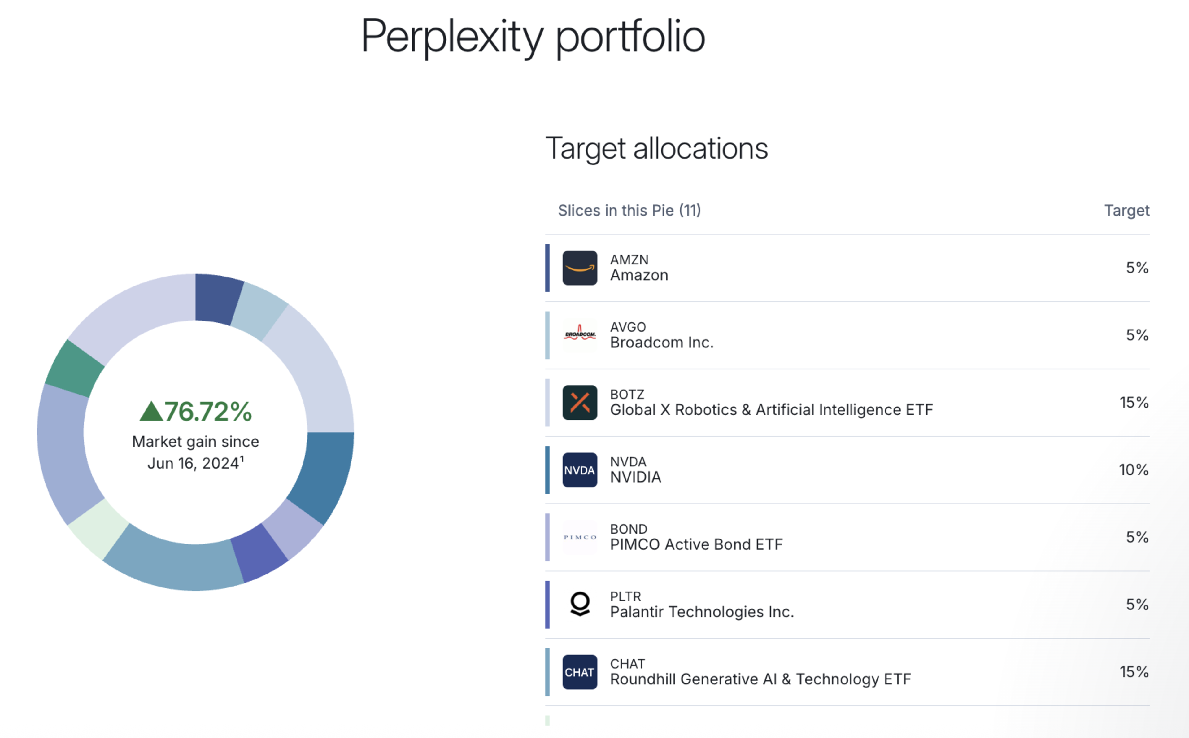Click the CHAT ETF logo icon
The image size is (1189, 738).
[579, 672]
